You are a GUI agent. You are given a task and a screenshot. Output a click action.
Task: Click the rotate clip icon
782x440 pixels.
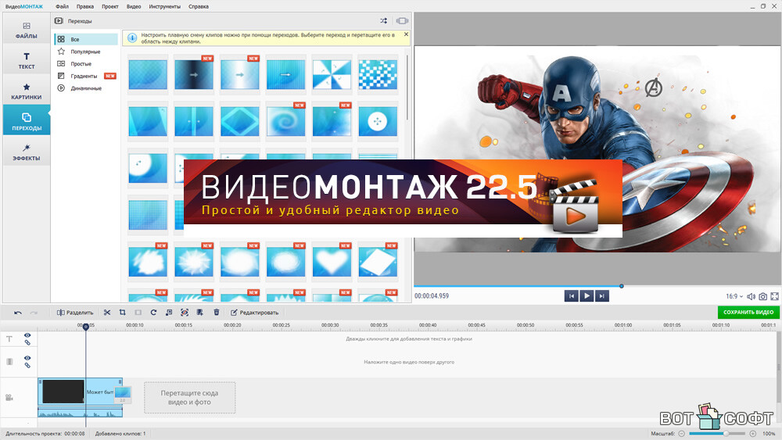153,313
